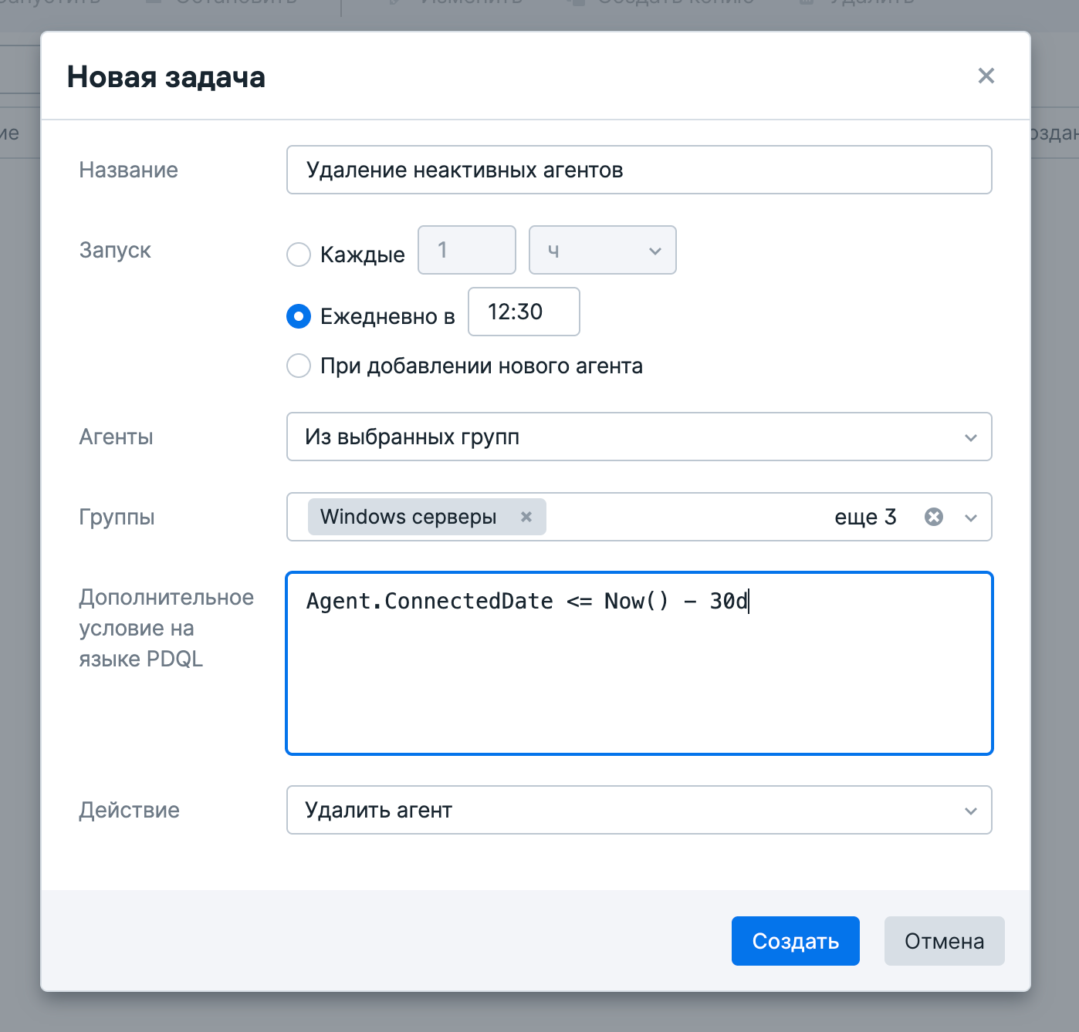1079x1032 pixels.
Task: Open the Действие dropdown
Action: [638, 810]
